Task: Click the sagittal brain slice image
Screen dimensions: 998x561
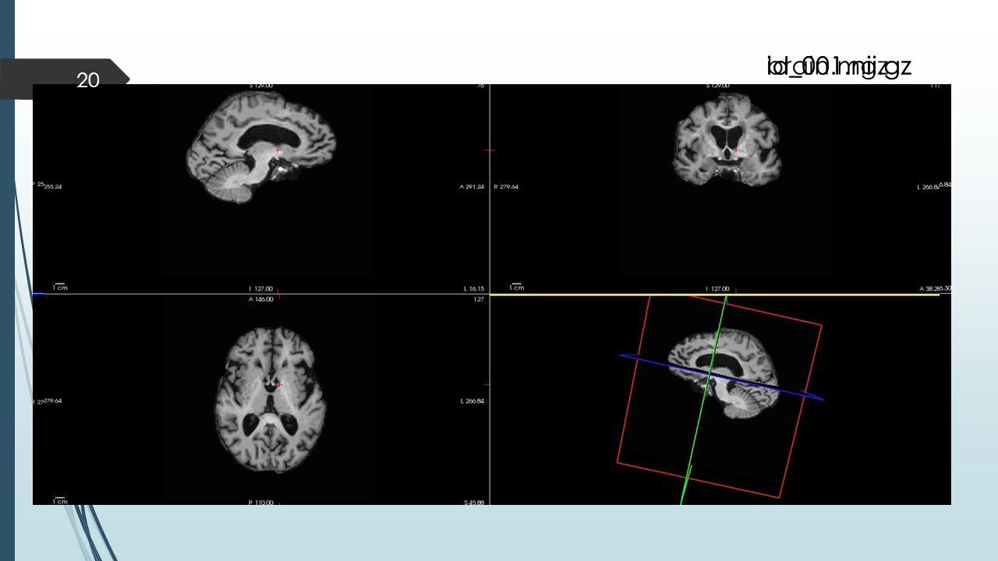Action: (261, 146)
